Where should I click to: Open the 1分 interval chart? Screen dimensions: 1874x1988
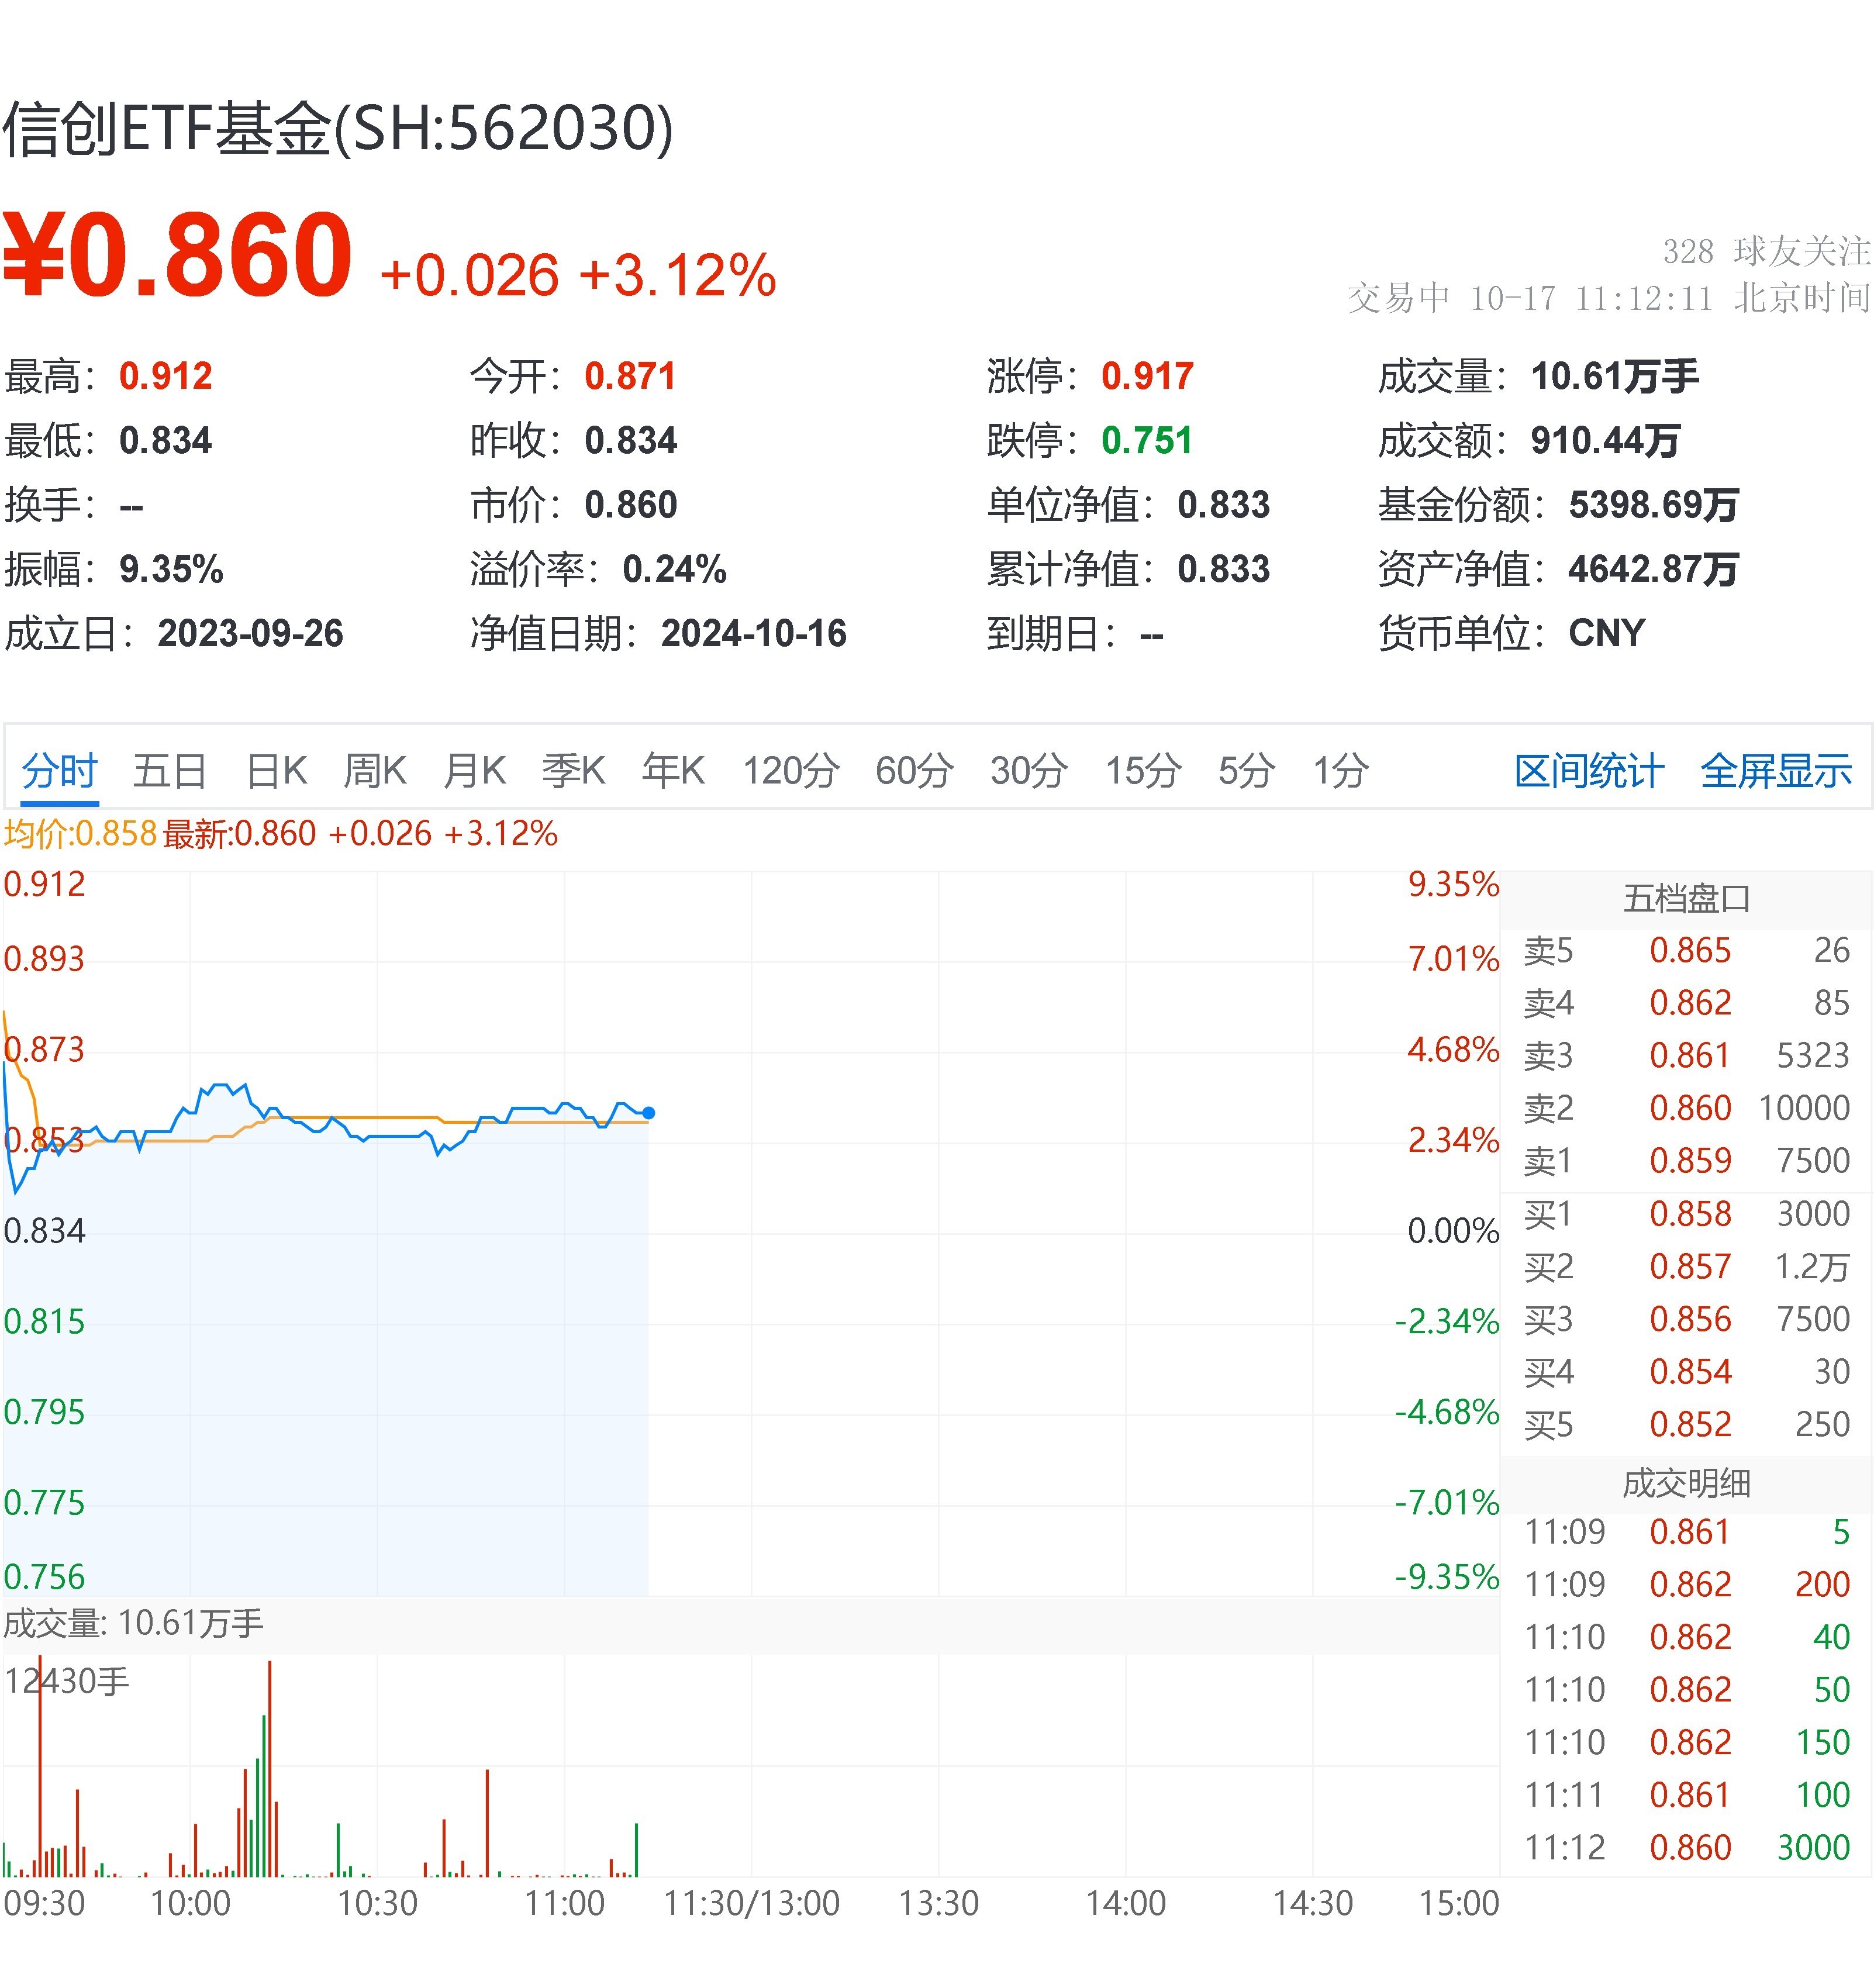click(1341, 771)
